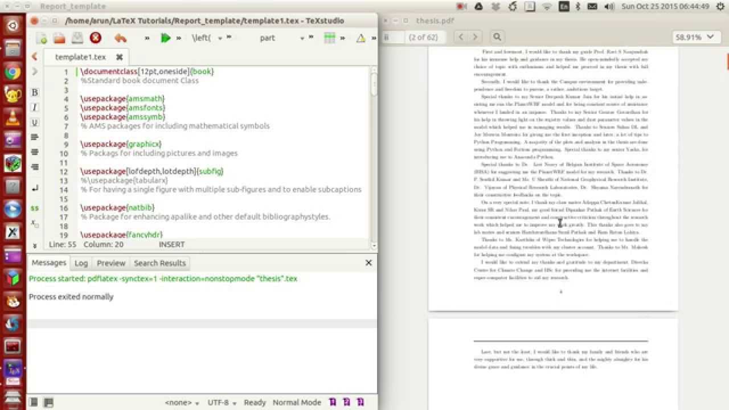
Task: Open VLC media player from the launcher
Action: pos(13,117)
